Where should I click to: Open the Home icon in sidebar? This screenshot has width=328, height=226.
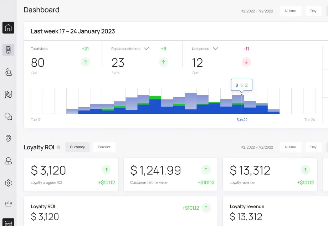pos(8,27)
